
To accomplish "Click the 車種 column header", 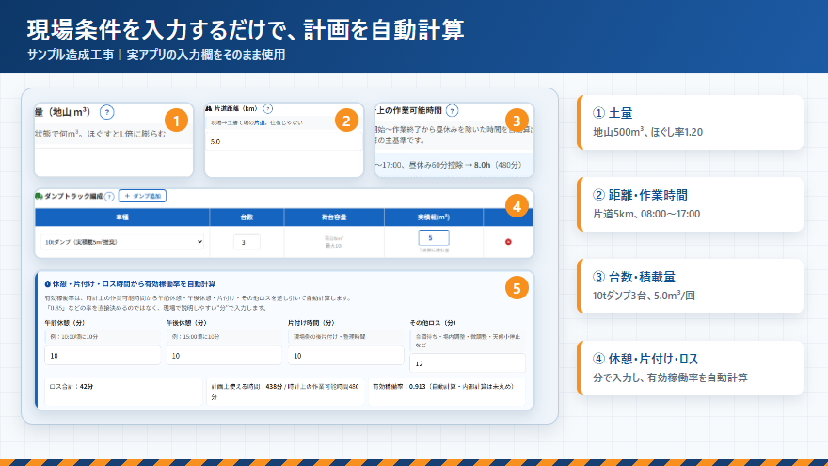I will coord(122,217).
